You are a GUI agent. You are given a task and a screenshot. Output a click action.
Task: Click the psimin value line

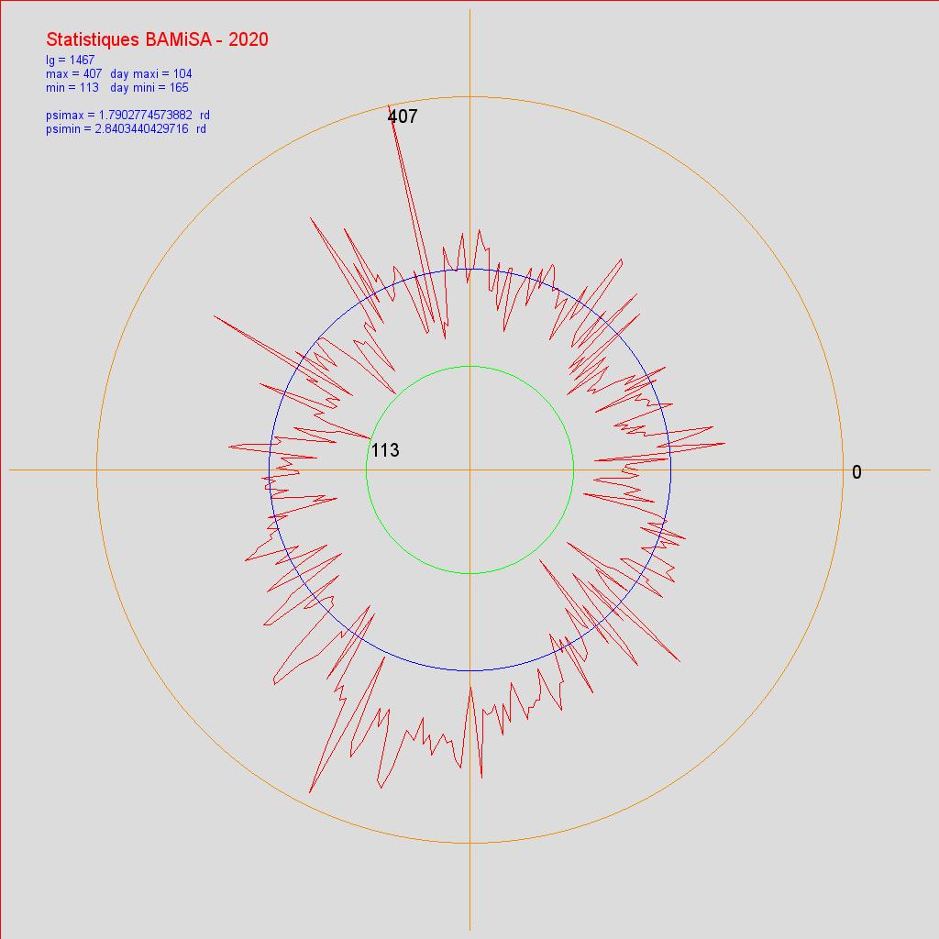coord(126,129)
